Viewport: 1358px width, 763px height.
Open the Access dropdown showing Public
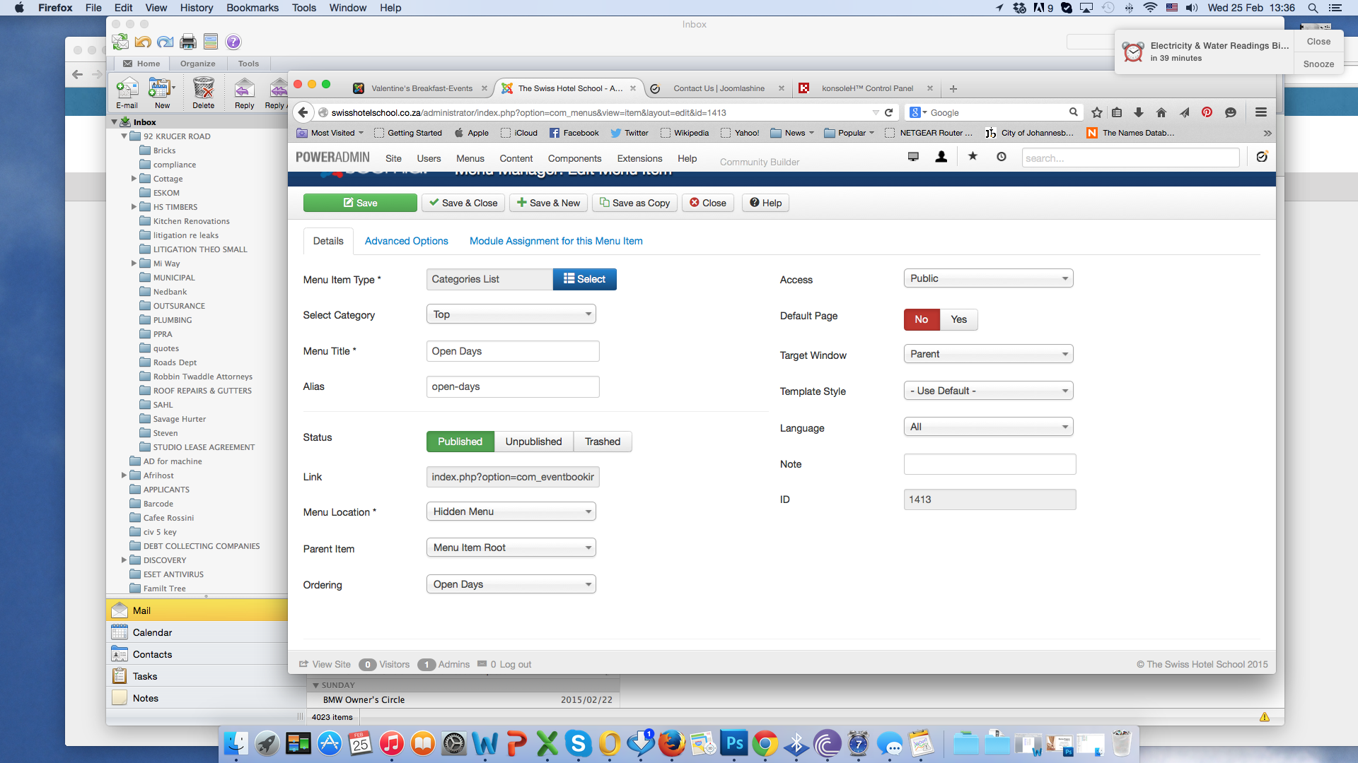click(988, 278)
